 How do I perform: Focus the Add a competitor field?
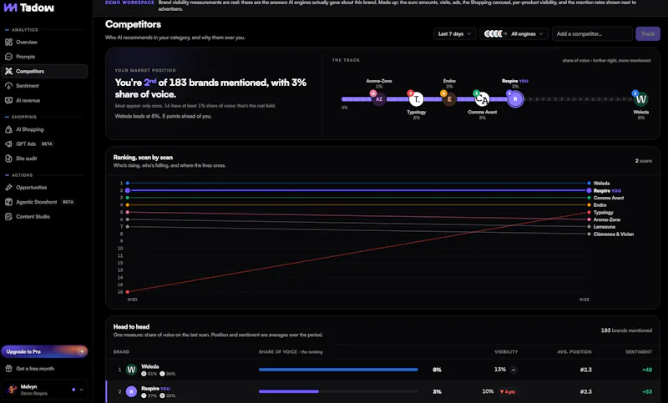point(592,33)
